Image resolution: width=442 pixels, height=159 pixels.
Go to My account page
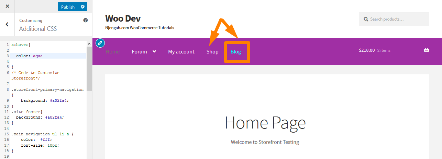point(181,52)
